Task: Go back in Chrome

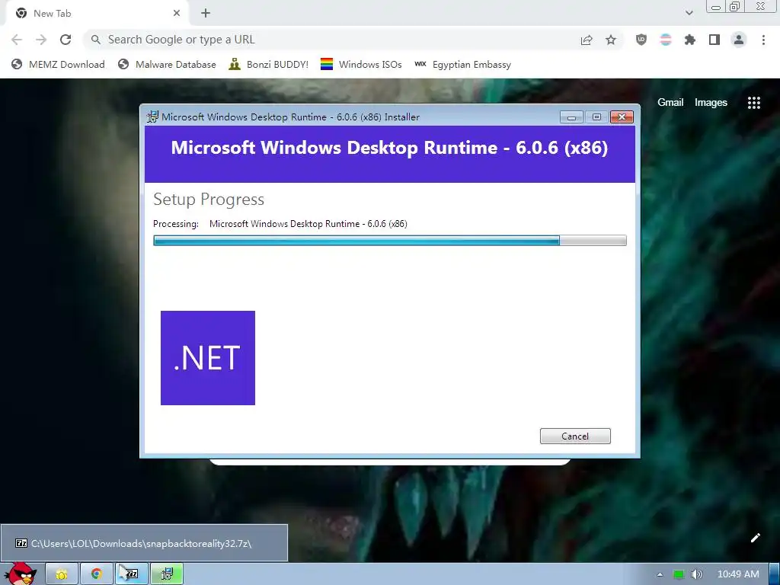Action: pyautogui.click(x=17, y=40)
